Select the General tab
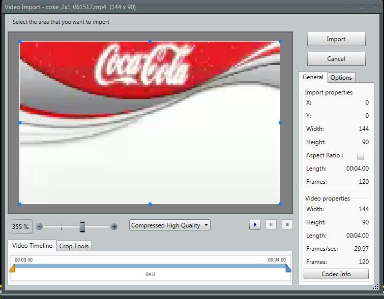384x299 pixels. (x=313, y=77)
